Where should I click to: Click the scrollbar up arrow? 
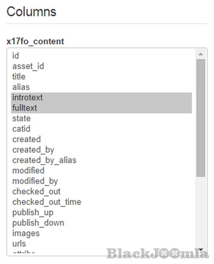200,54
